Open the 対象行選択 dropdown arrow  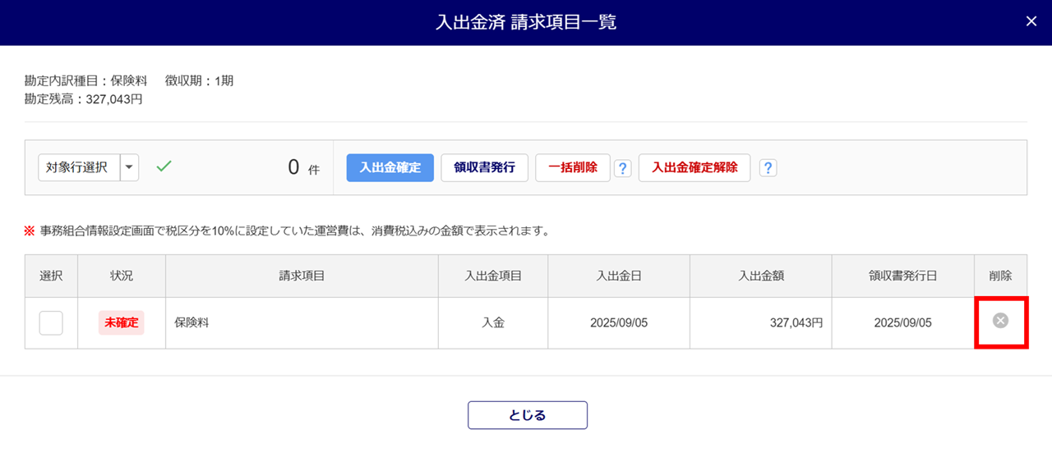(x=130, y=167)
